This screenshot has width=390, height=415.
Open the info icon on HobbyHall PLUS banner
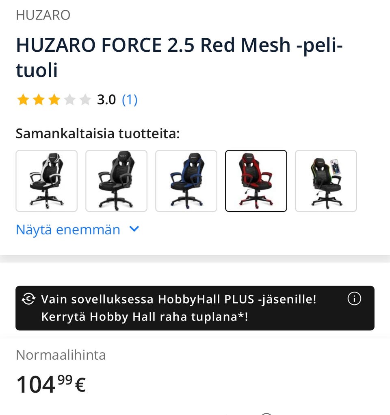click(354, 299)
